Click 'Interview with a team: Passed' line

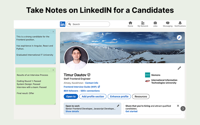32,87
